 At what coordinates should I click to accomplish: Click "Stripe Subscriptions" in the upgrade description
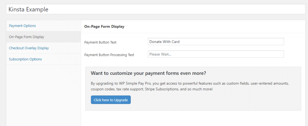click(165, 90)
